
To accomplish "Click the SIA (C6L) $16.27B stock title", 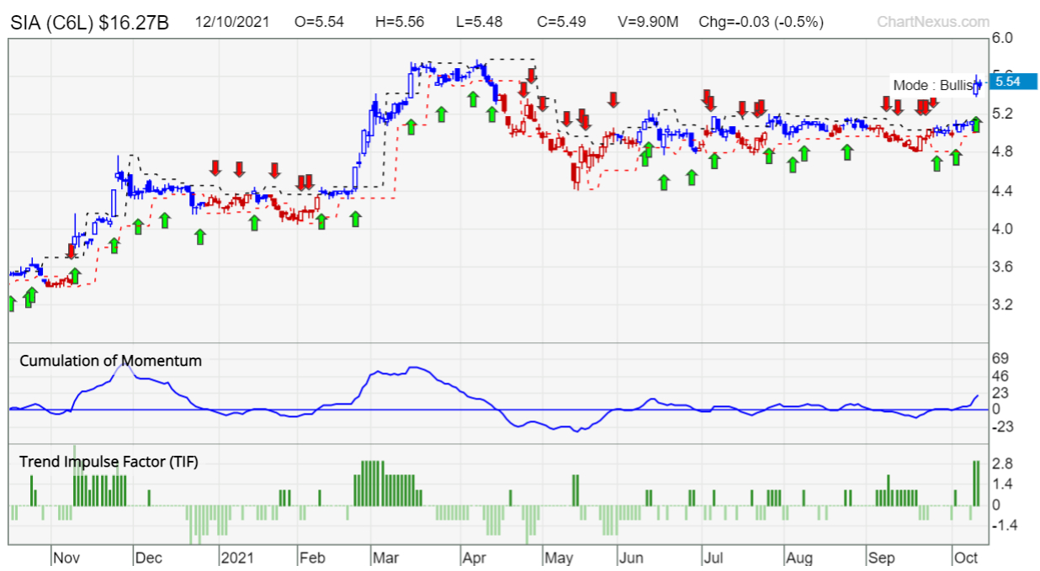I will [90, 22].
